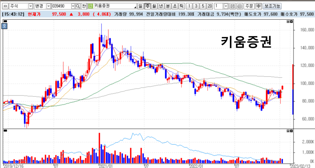Maximize the price chart pane icon
Screen dimensions: 315x168
(288, 22)
